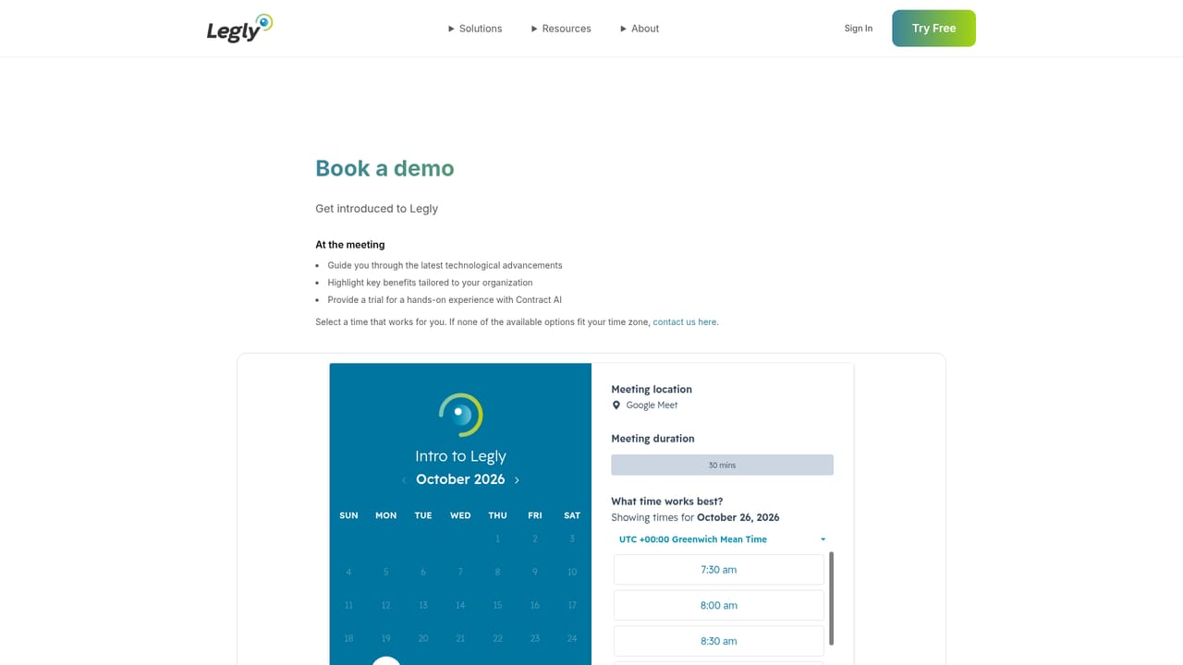Select the 30 mins meeting duration
1183x665 pixels.
click(x=722, y=465)
